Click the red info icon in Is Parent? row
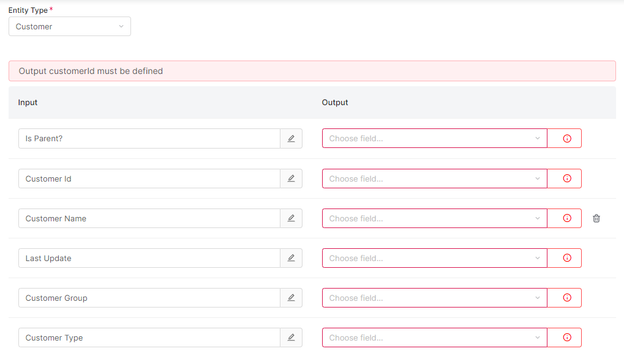The image size is (624, 354). coord(566,139)
